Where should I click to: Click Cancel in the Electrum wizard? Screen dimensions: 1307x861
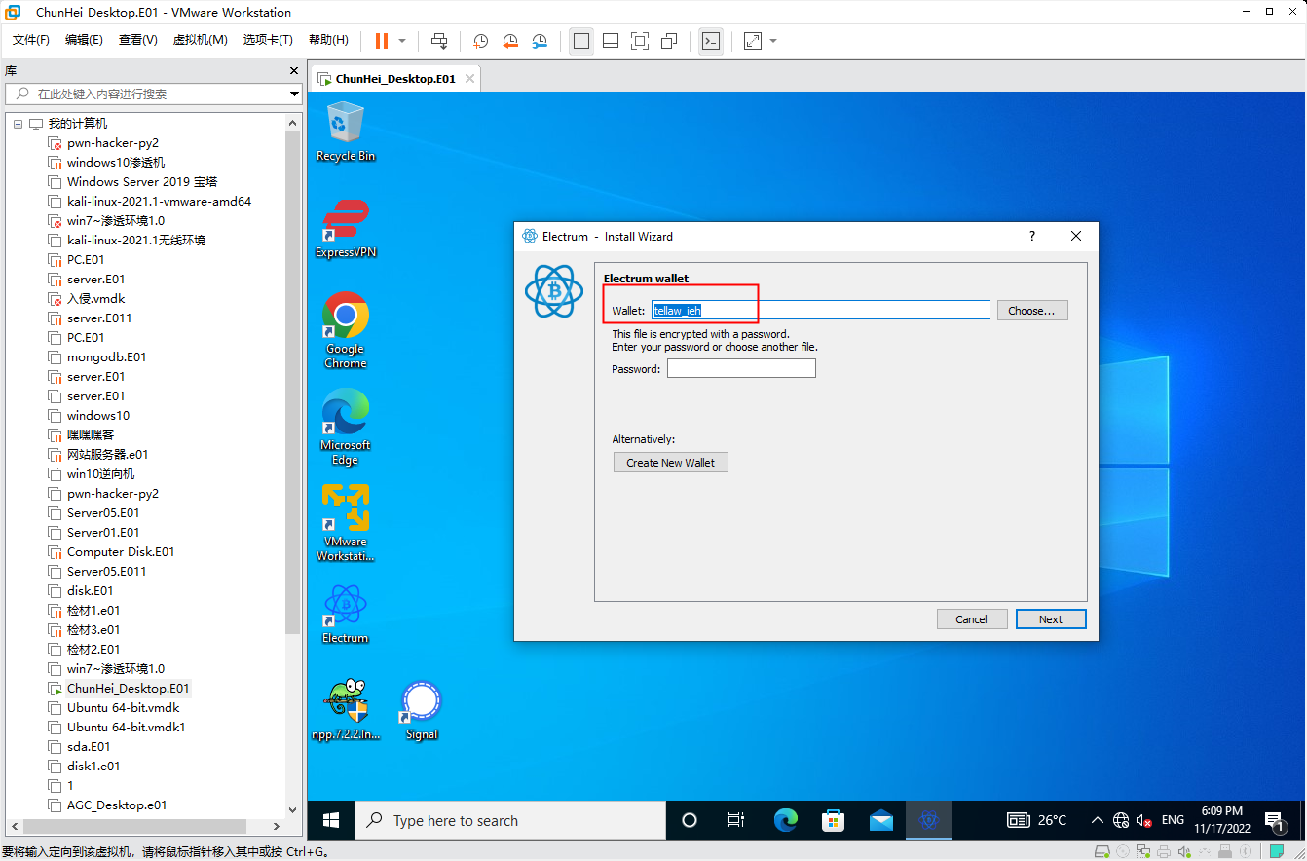tap(972, 619)
